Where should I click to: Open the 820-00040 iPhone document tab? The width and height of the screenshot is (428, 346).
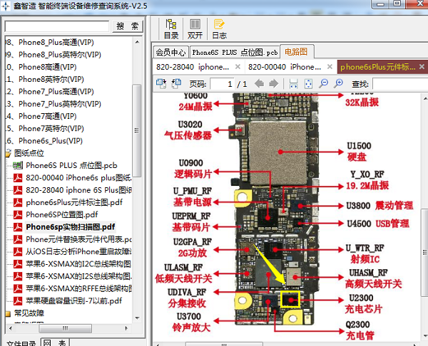290,67
